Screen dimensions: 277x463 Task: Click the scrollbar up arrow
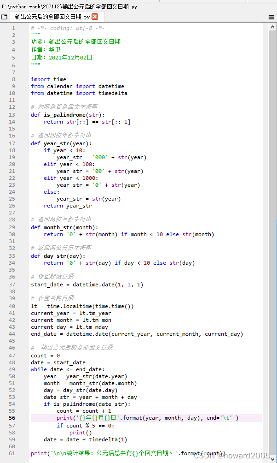tap(272, 27)
